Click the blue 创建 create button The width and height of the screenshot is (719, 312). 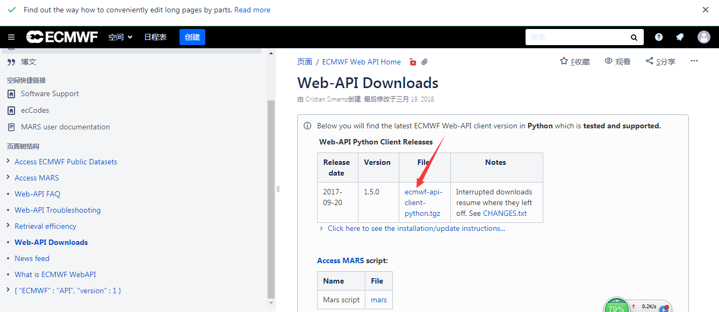(192, 37)
